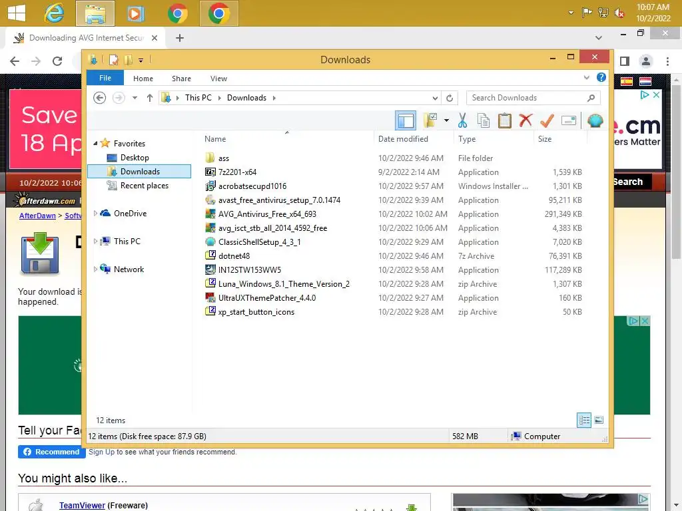Click the red X Delete icon
682x511 pixels.
coord(525,120)
